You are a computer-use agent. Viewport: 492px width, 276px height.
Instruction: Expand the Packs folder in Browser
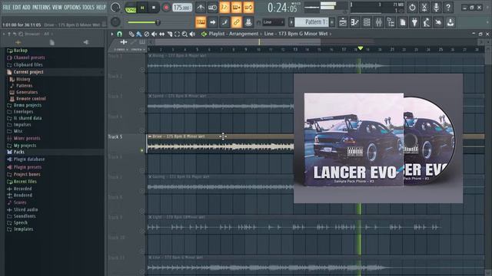click(x=18, y=152)
